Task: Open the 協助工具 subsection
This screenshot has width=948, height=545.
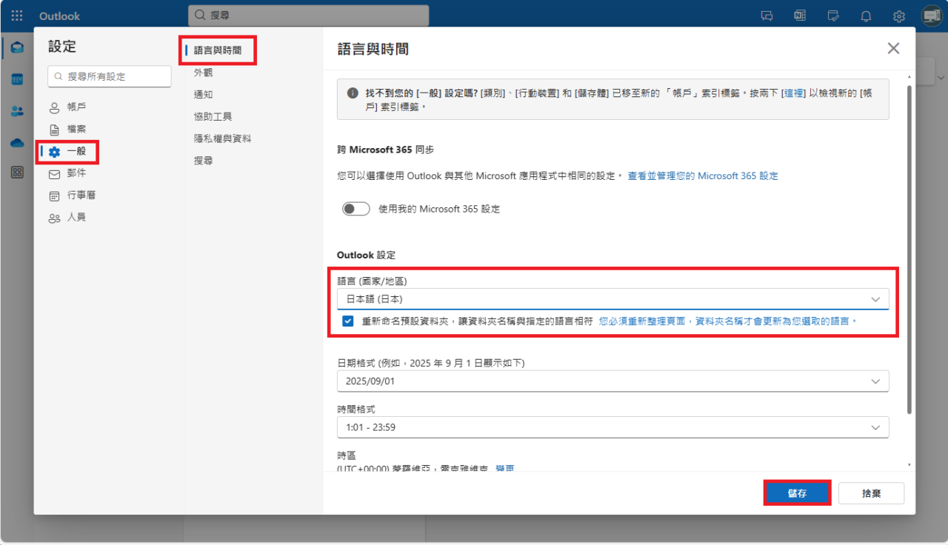Action: pyautogui.click(x=213, y=117)
